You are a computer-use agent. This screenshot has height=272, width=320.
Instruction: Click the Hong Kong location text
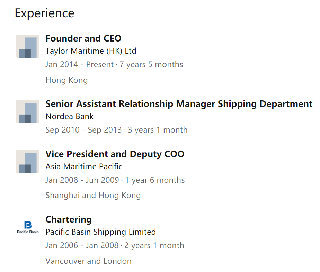click(x=66, y=80)
